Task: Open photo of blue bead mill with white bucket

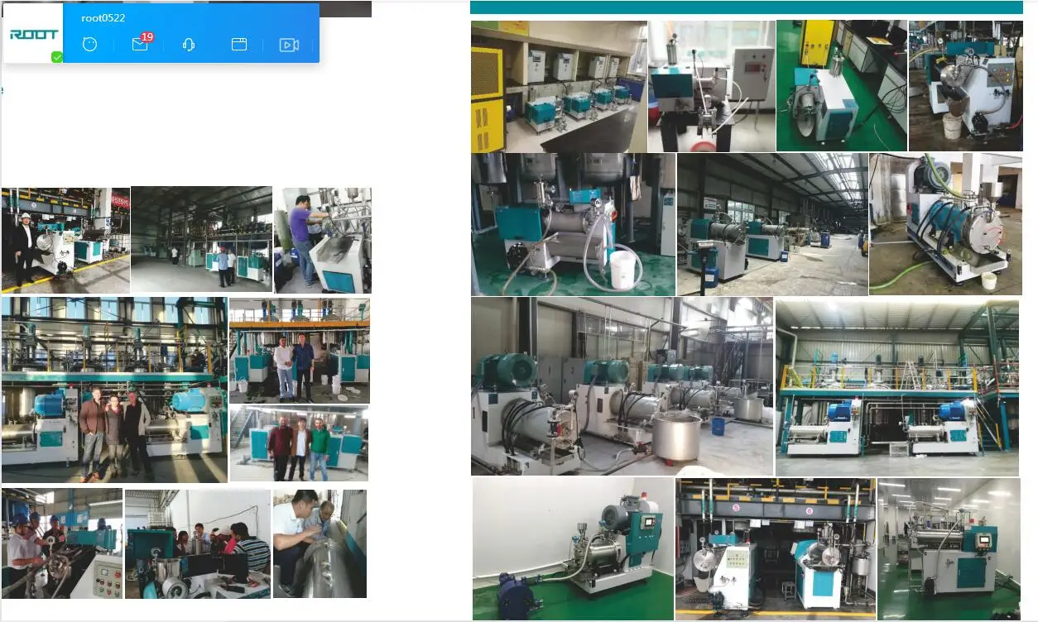Action: click(574, 224)
